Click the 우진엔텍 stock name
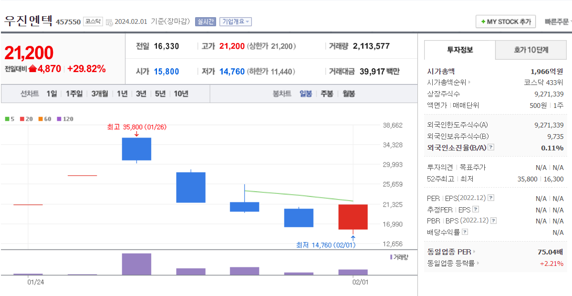Screen dimensions: 572x296 point(29,21)
